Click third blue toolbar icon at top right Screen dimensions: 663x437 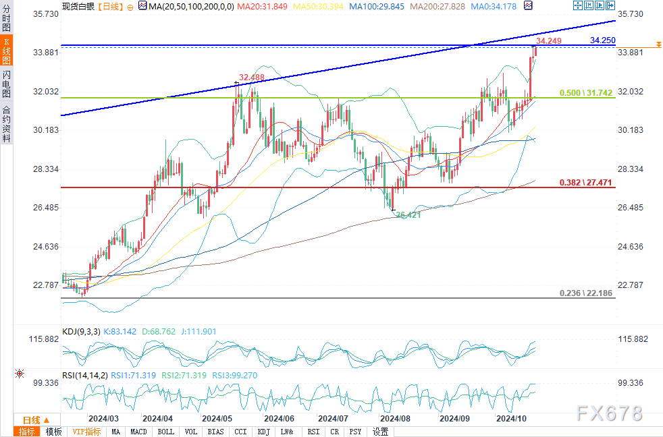pyautogui.click(x=600, y=5)
